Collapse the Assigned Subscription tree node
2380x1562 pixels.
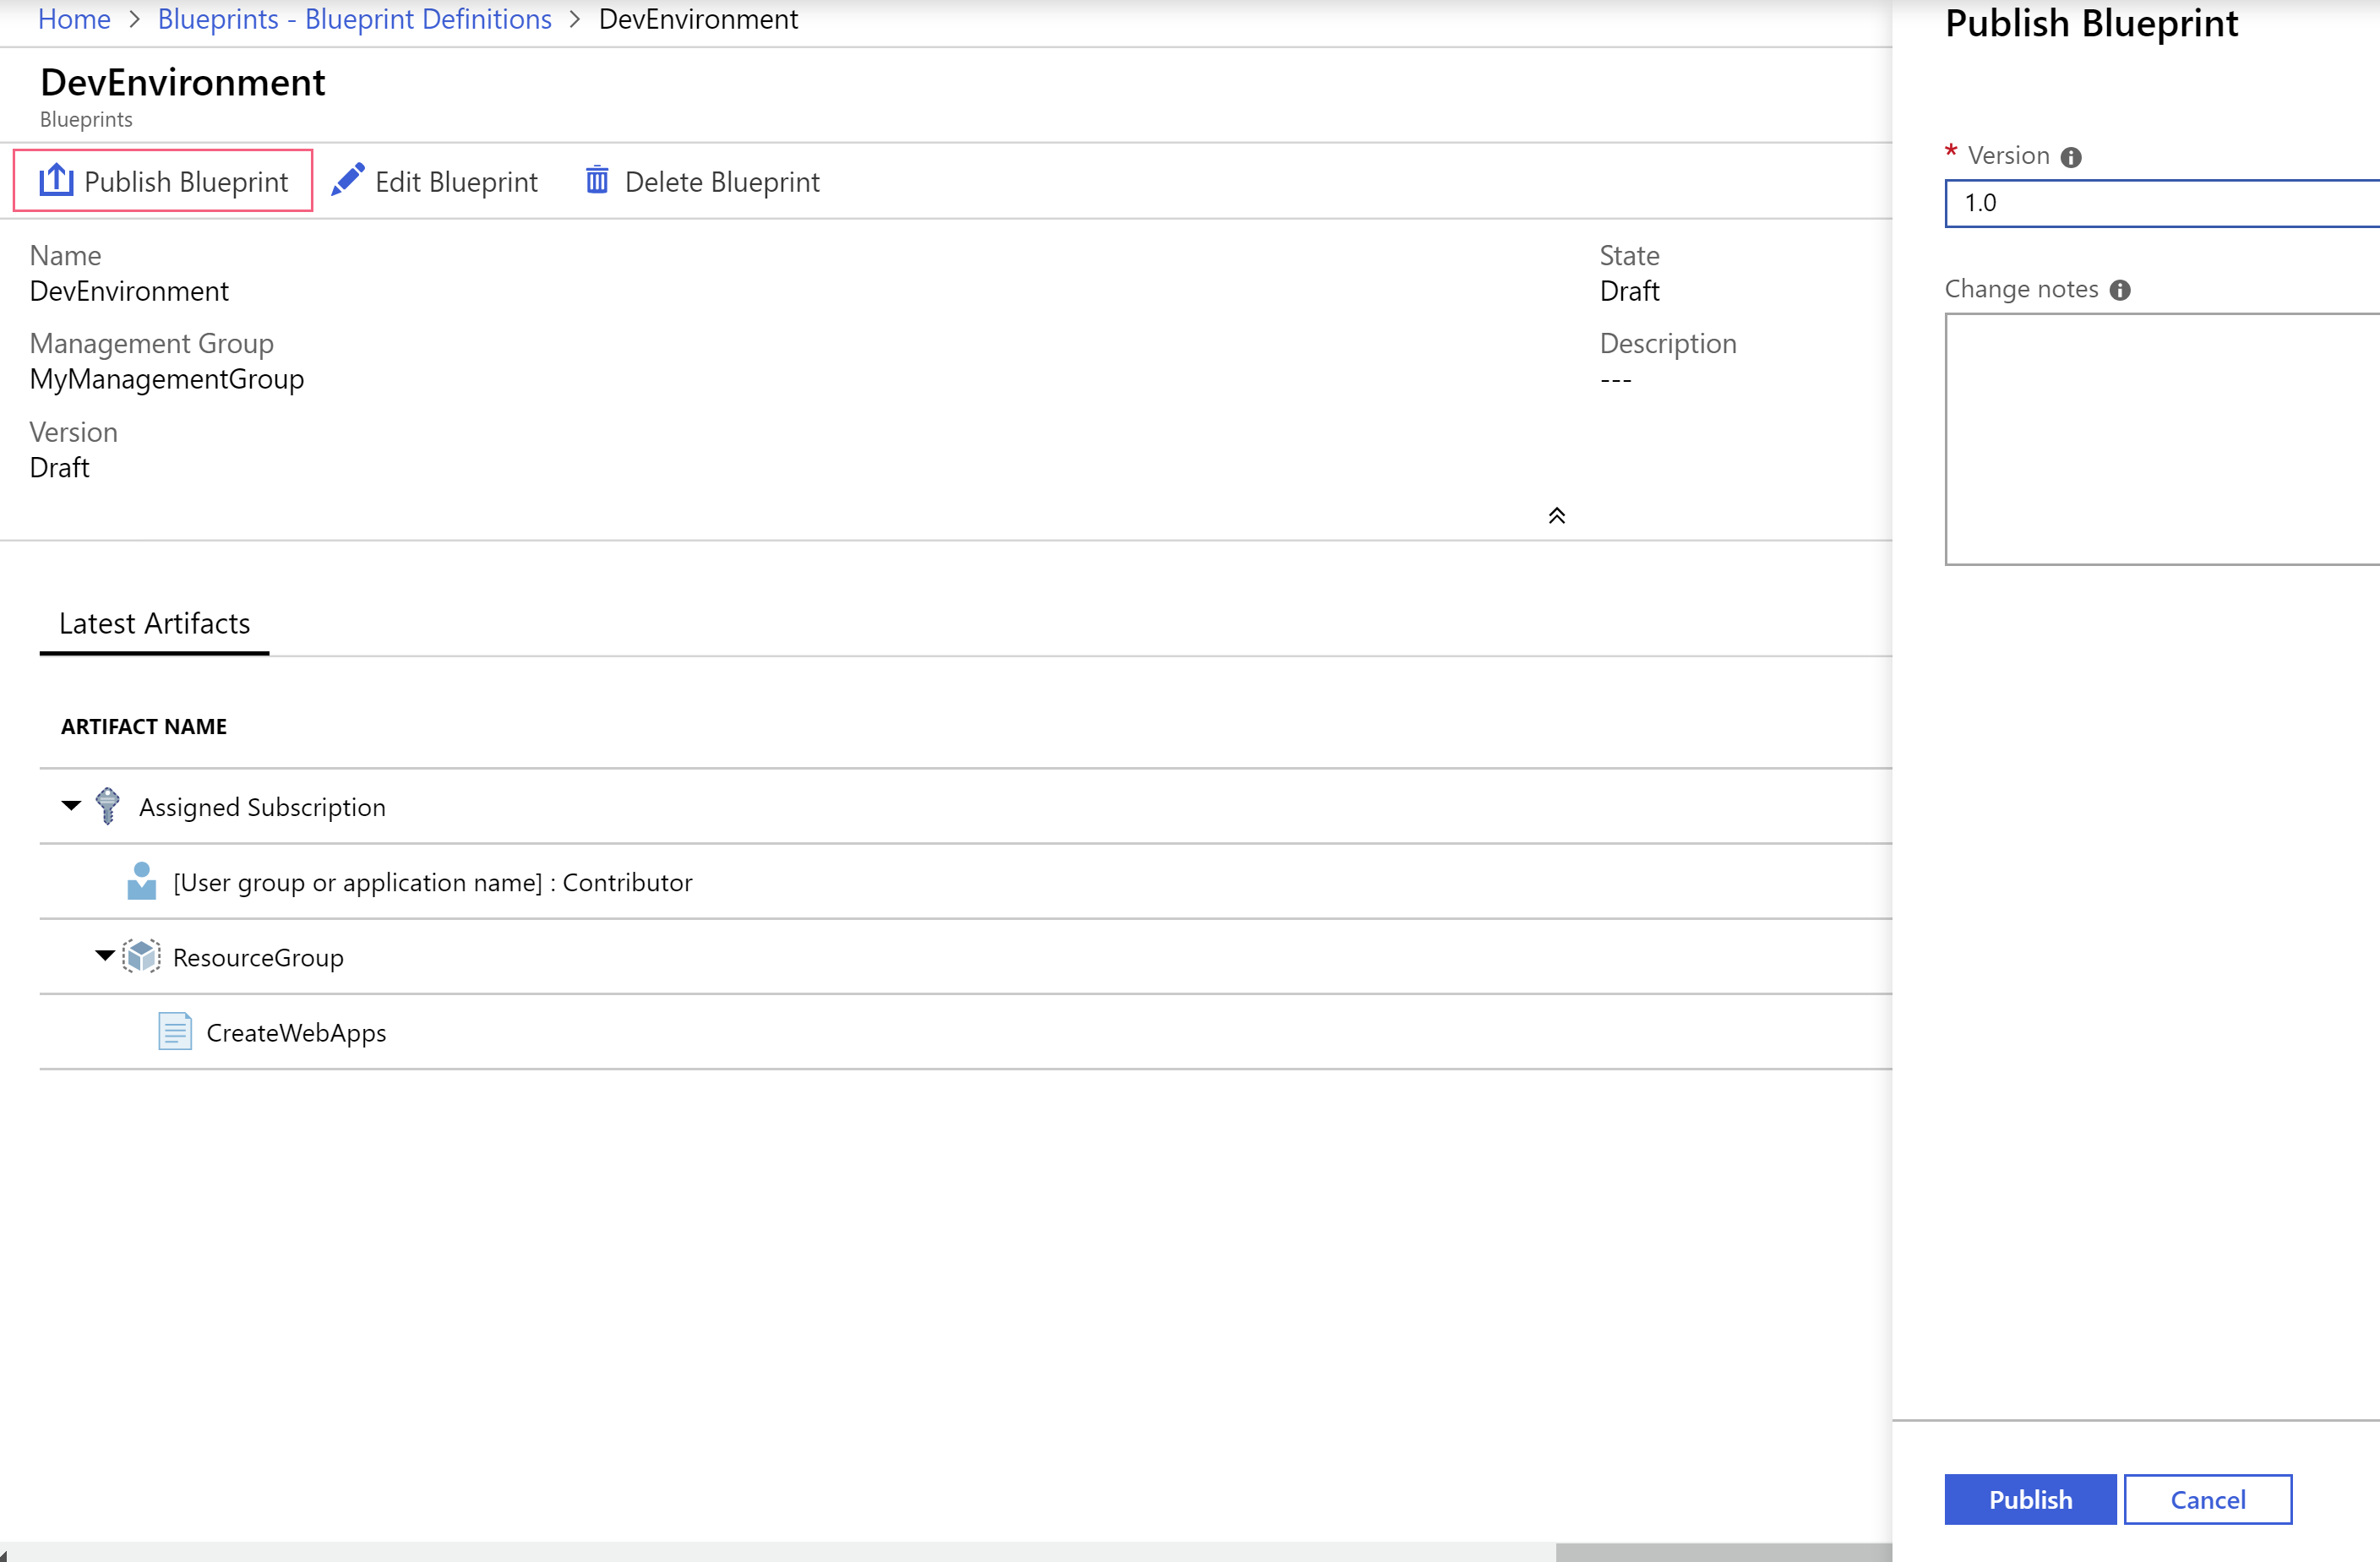71,805
